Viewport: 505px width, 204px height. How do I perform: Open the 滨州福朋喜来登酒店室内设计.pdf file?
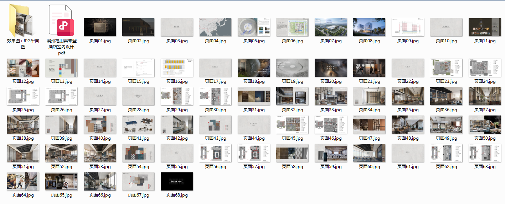62,21
